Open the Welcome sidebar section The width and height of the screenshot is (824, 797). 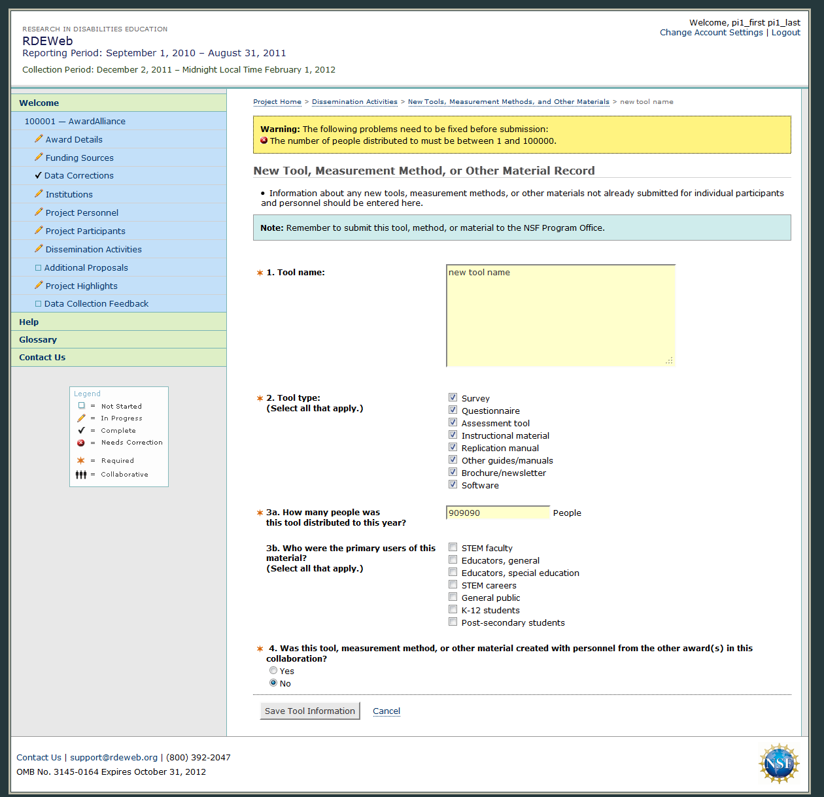(118, 103)
